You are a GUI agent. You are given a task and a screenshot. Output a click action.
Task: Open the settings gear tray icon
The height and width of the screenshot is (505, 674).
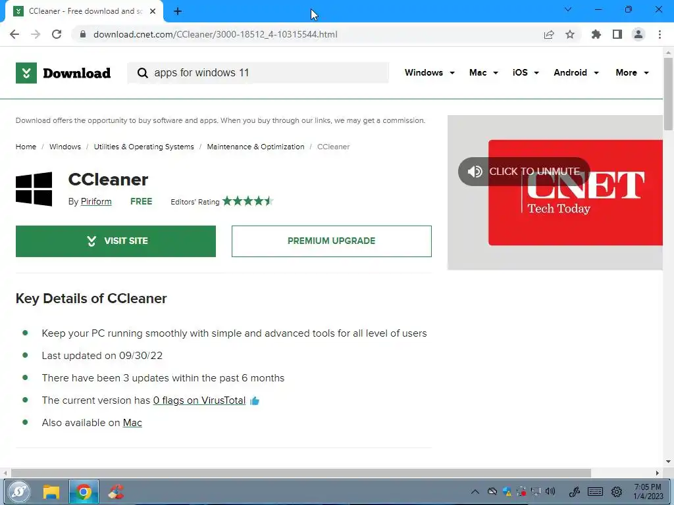click(x=617, y=491)
